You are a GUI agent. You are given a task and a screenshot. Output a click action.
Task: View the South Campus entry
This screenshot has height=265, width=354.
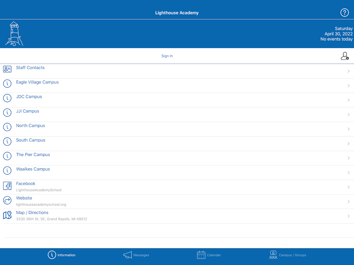point(30,140)
